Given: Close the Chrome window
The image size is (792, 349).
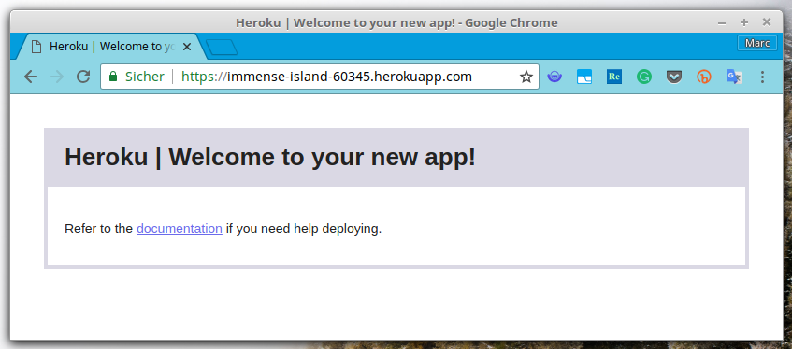Looking at the screenshot, I should [x=766, y=21].
